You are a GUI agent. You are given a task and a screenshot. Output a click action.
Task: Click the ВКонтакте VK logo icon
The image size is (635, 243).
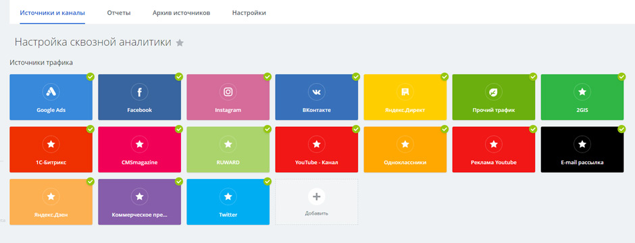click(x=317, y=92)
